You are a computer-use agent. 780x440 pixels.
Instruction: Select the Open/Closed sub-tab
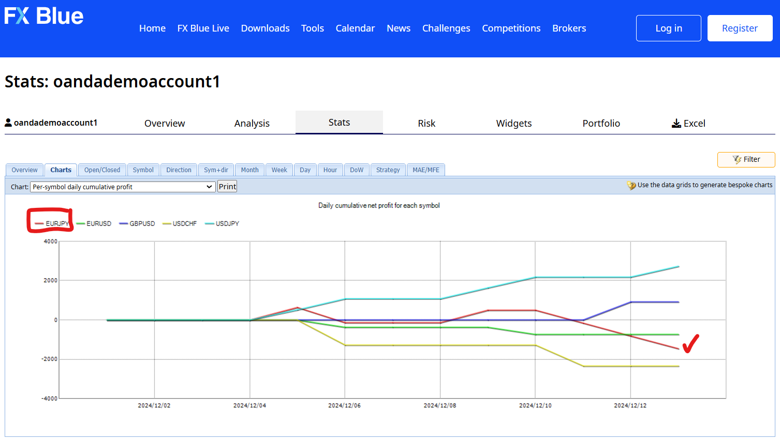(x=102, y=170)
